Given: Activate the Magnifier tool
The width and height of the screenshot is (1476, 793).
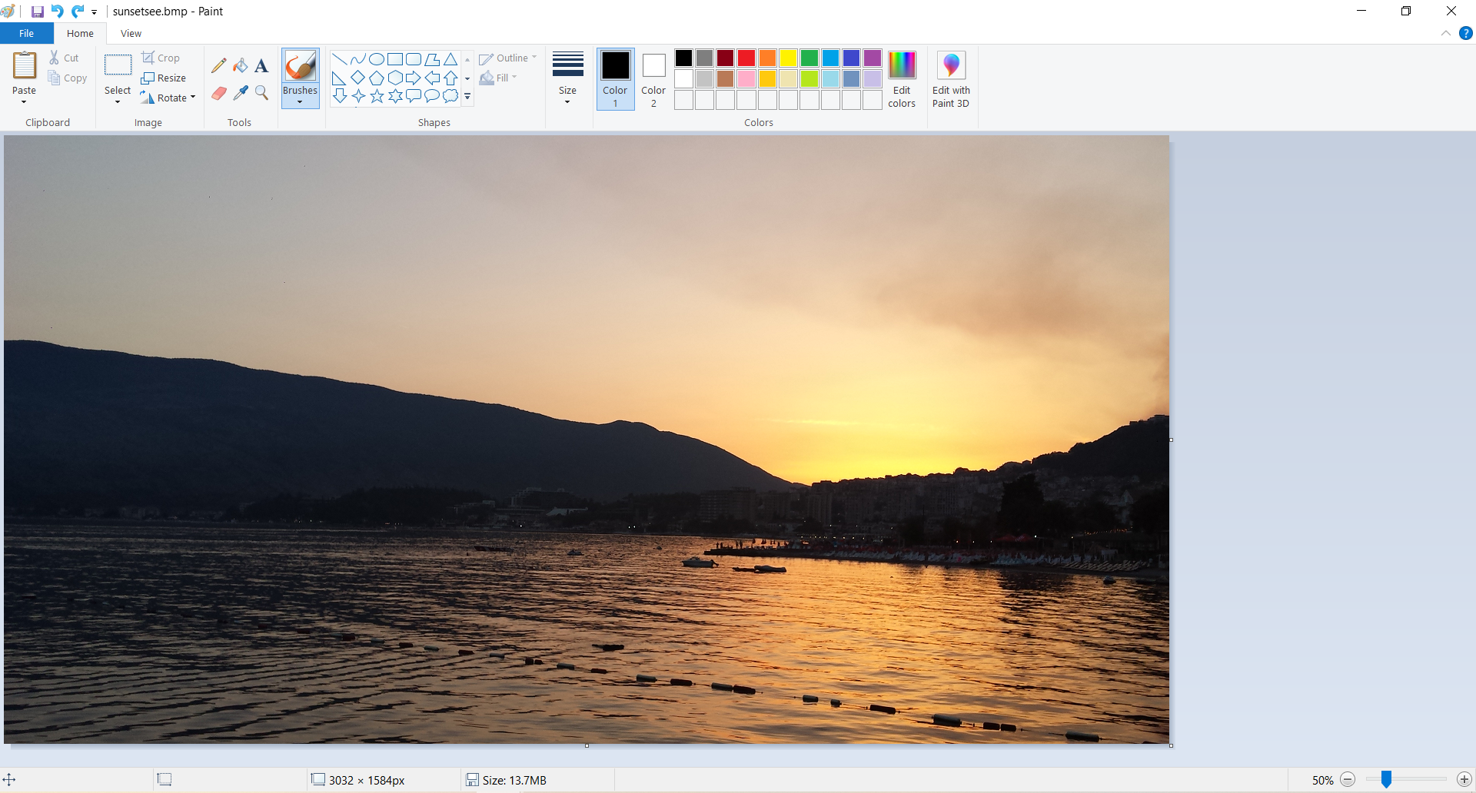Looking at the screenshot, I should (x=261, y=93).
